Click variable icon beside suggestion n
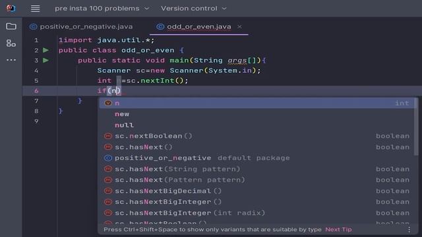422x237 pixels. (108, 103)
